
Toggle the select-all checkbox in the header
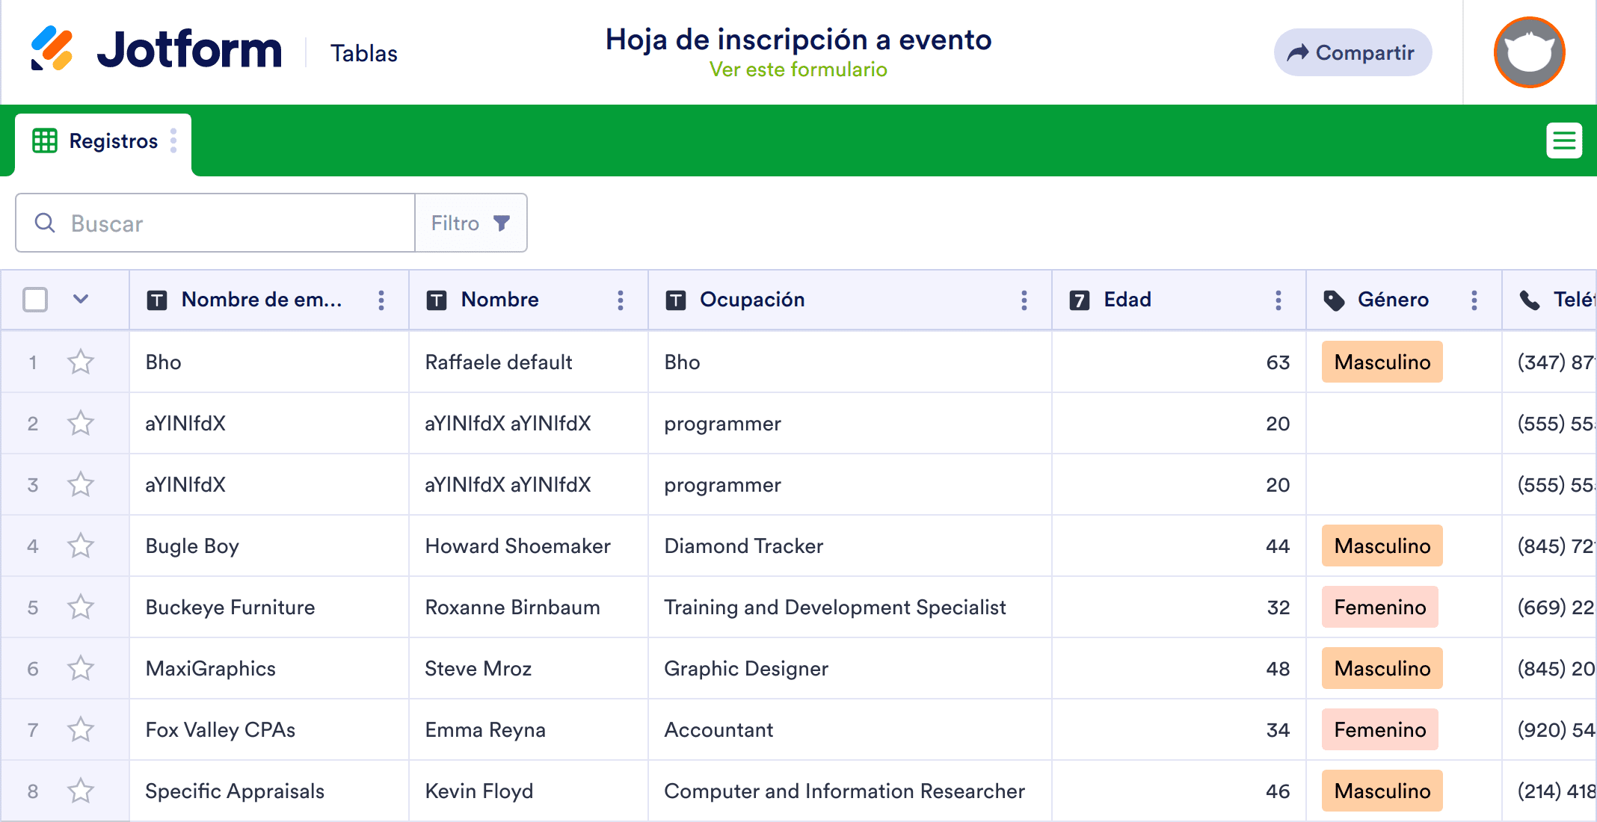[34, 299]
